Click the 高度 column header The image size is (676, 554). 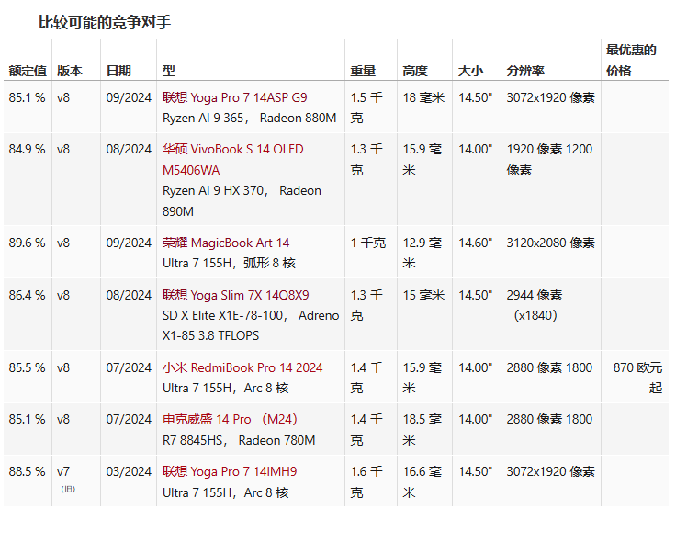pos(415,71)
